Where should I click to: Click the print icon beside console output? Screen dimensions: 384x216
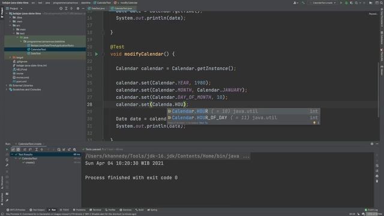377,176
